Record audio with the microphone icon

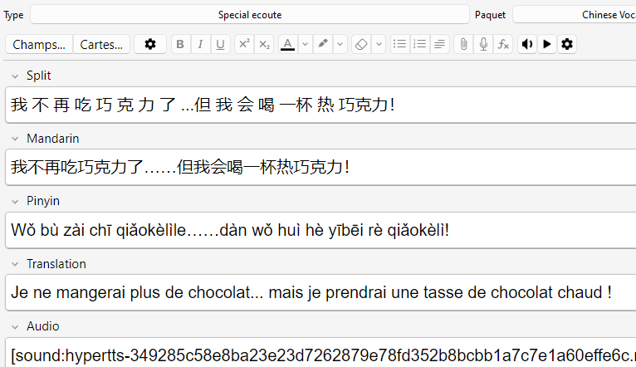click(x=483, y=45)
